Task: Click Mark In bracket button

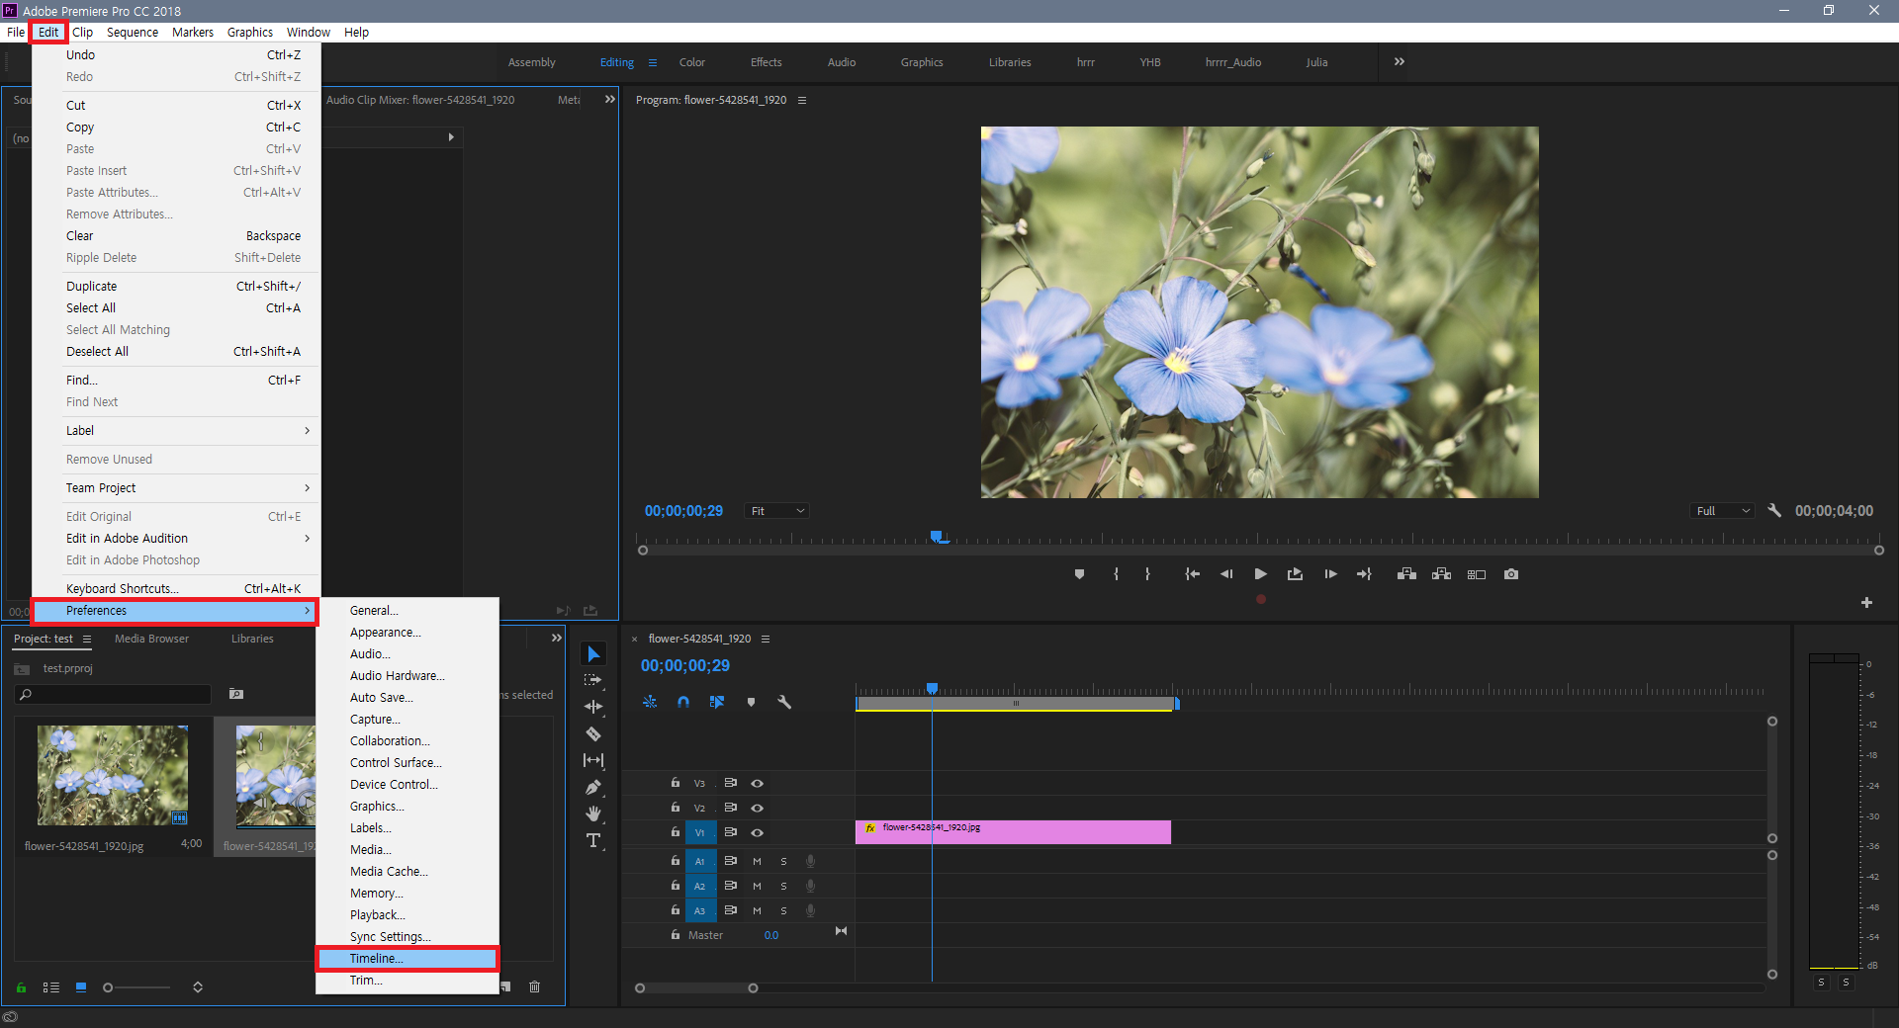Action: click(x=1116, y=574)
